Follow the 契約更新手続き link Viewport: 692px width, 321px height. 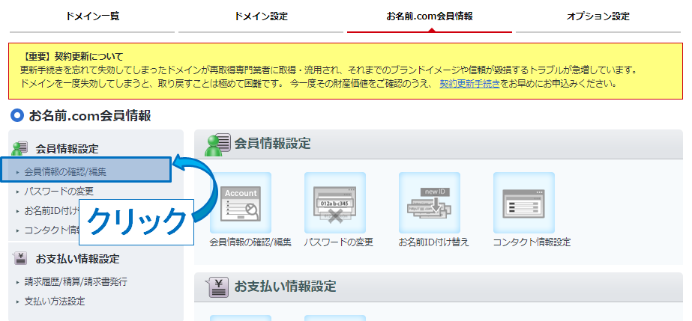coord(469,83)
